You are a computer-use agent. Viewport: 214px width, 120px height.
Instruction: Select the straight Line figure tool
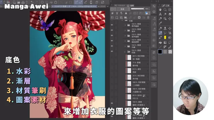click(160, 47)
